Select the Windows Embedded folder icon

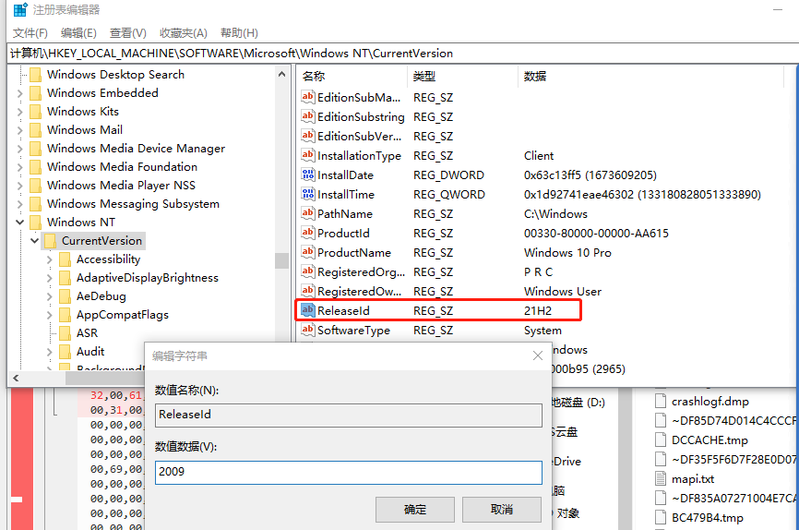click(36, 93)
